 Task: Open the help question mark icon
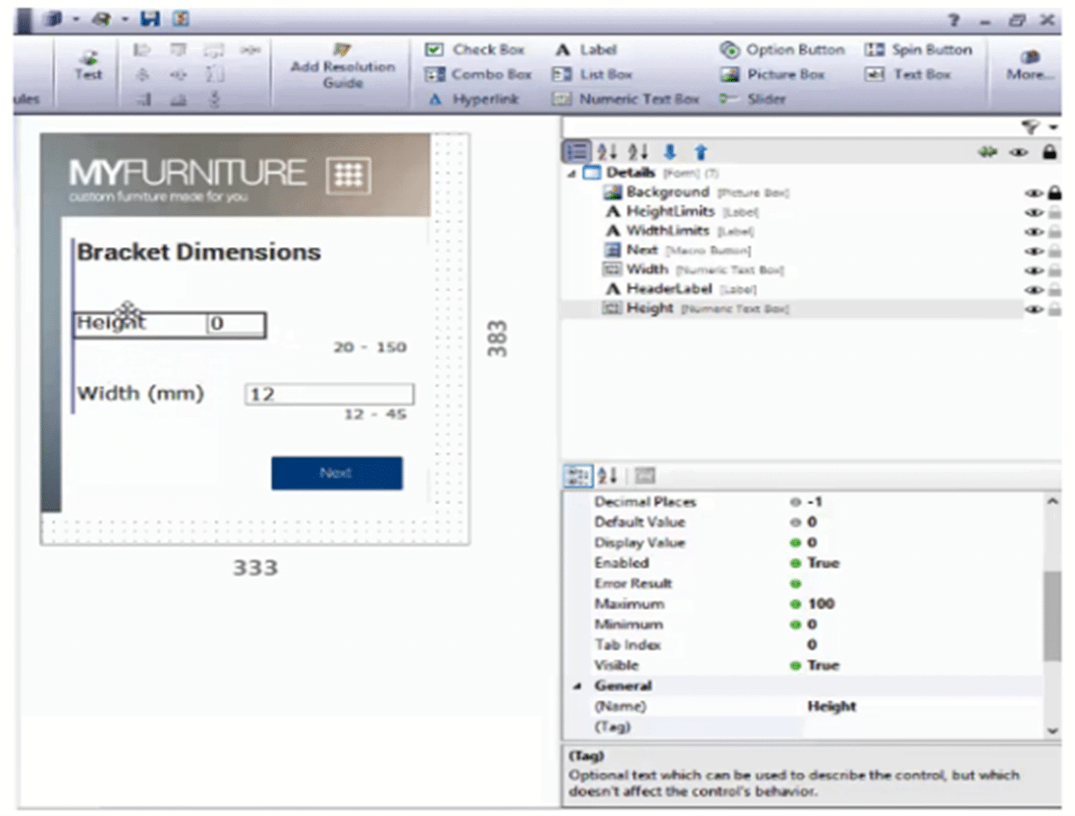tap(954, 19)
